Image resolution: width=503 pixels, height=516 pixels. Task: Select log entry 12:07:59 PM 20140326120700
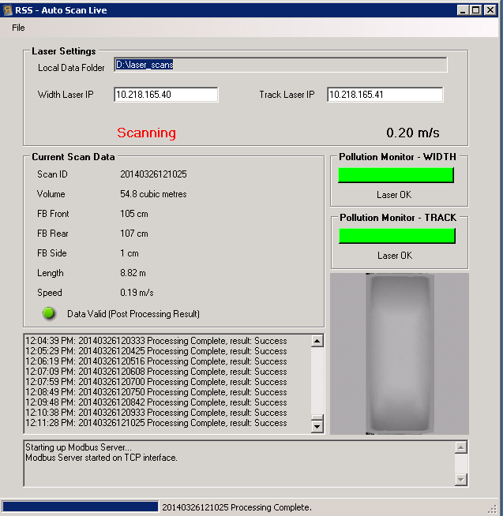point(156,382)
